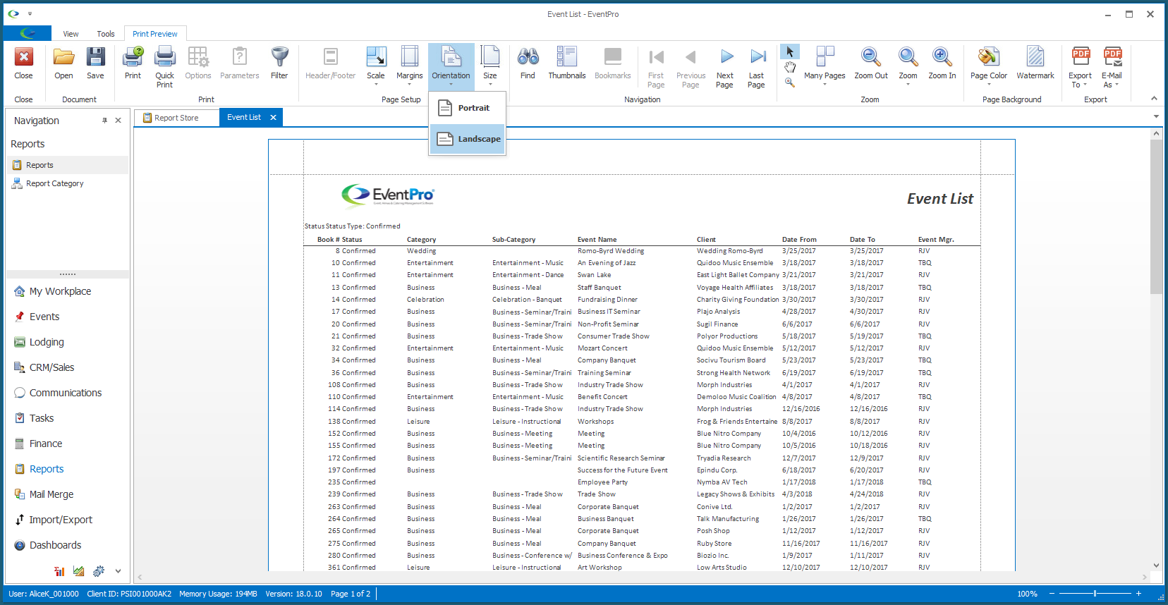Open the Dashboards module
The height and width of the screenshot is (605, 1168).
coord(55,545)
